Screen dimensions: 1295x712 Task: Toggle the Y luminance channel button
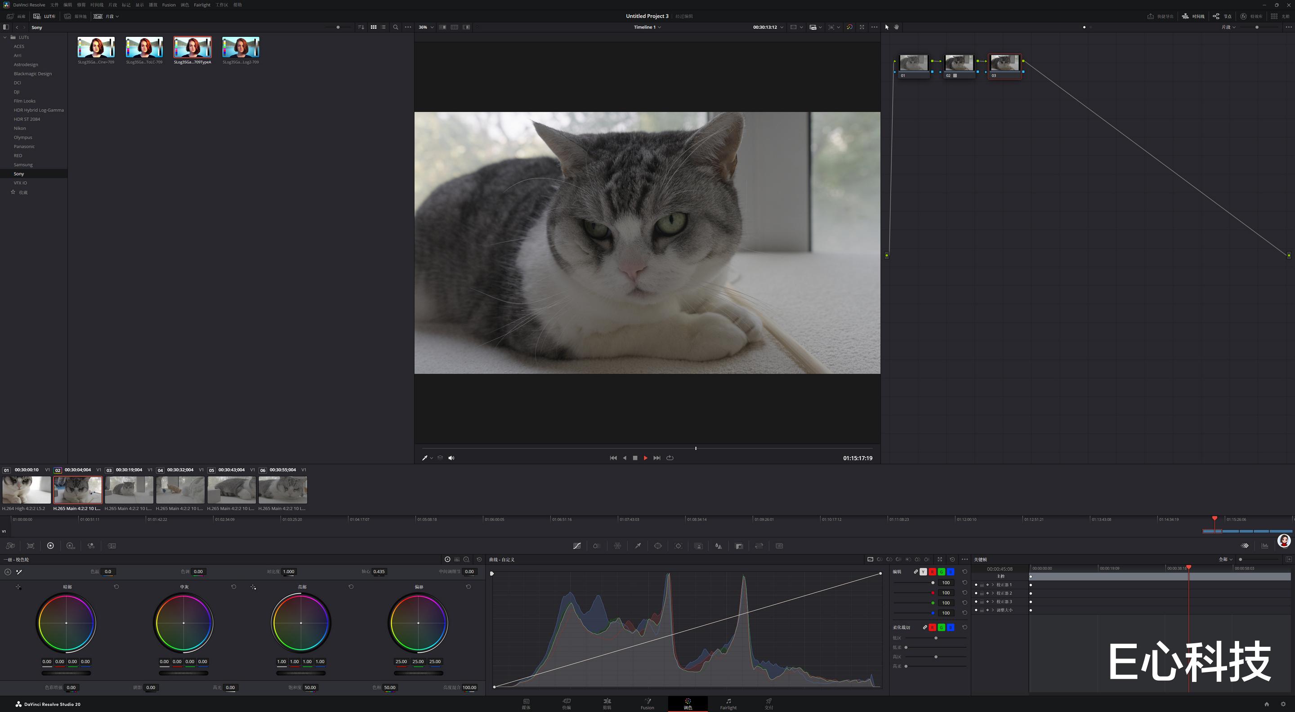tap(923, 572)
